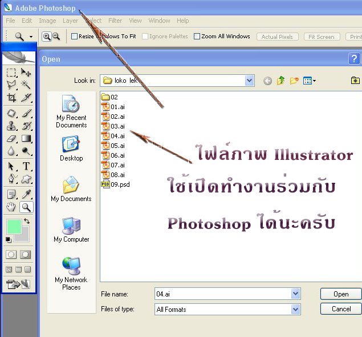
Task: Open the Layer menu
Action: point(71,21)
